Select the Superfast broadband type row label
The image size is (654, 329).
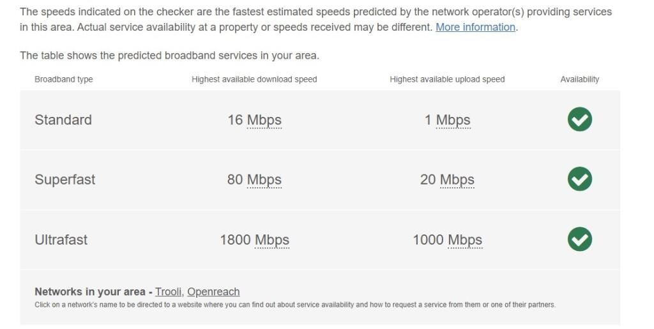pyautogui.click(x=65, y=180)
